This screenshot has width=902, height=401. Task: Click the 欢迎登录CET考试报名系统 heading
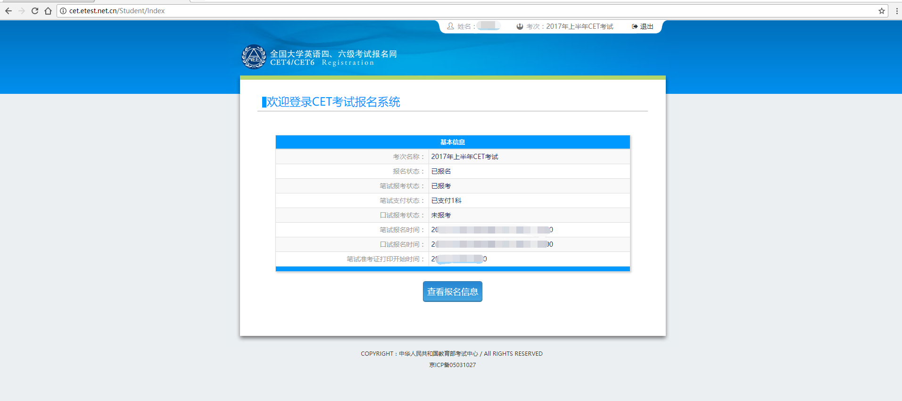333,102
